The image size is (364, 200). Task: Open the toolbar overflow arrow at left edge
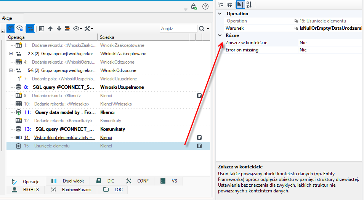pyautogui.click(x=3, y=31)
